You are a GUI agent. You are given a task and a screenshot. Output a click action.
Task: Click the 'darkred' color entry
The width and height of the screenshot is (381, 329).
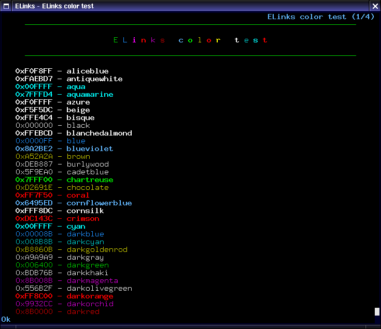58,311
